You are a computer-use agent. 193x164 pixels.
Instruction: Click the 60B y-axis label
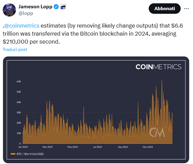[19, 81]
